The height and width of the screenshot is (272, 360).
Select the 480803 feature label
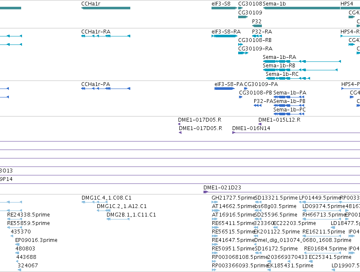click(x=25, y=249)
